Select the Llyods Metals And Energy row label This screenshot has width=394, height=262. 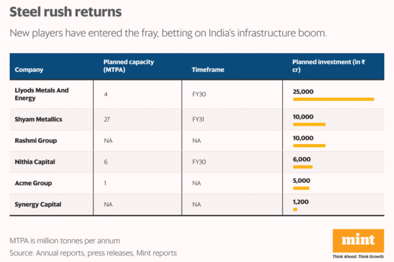(x=43, y=94)
